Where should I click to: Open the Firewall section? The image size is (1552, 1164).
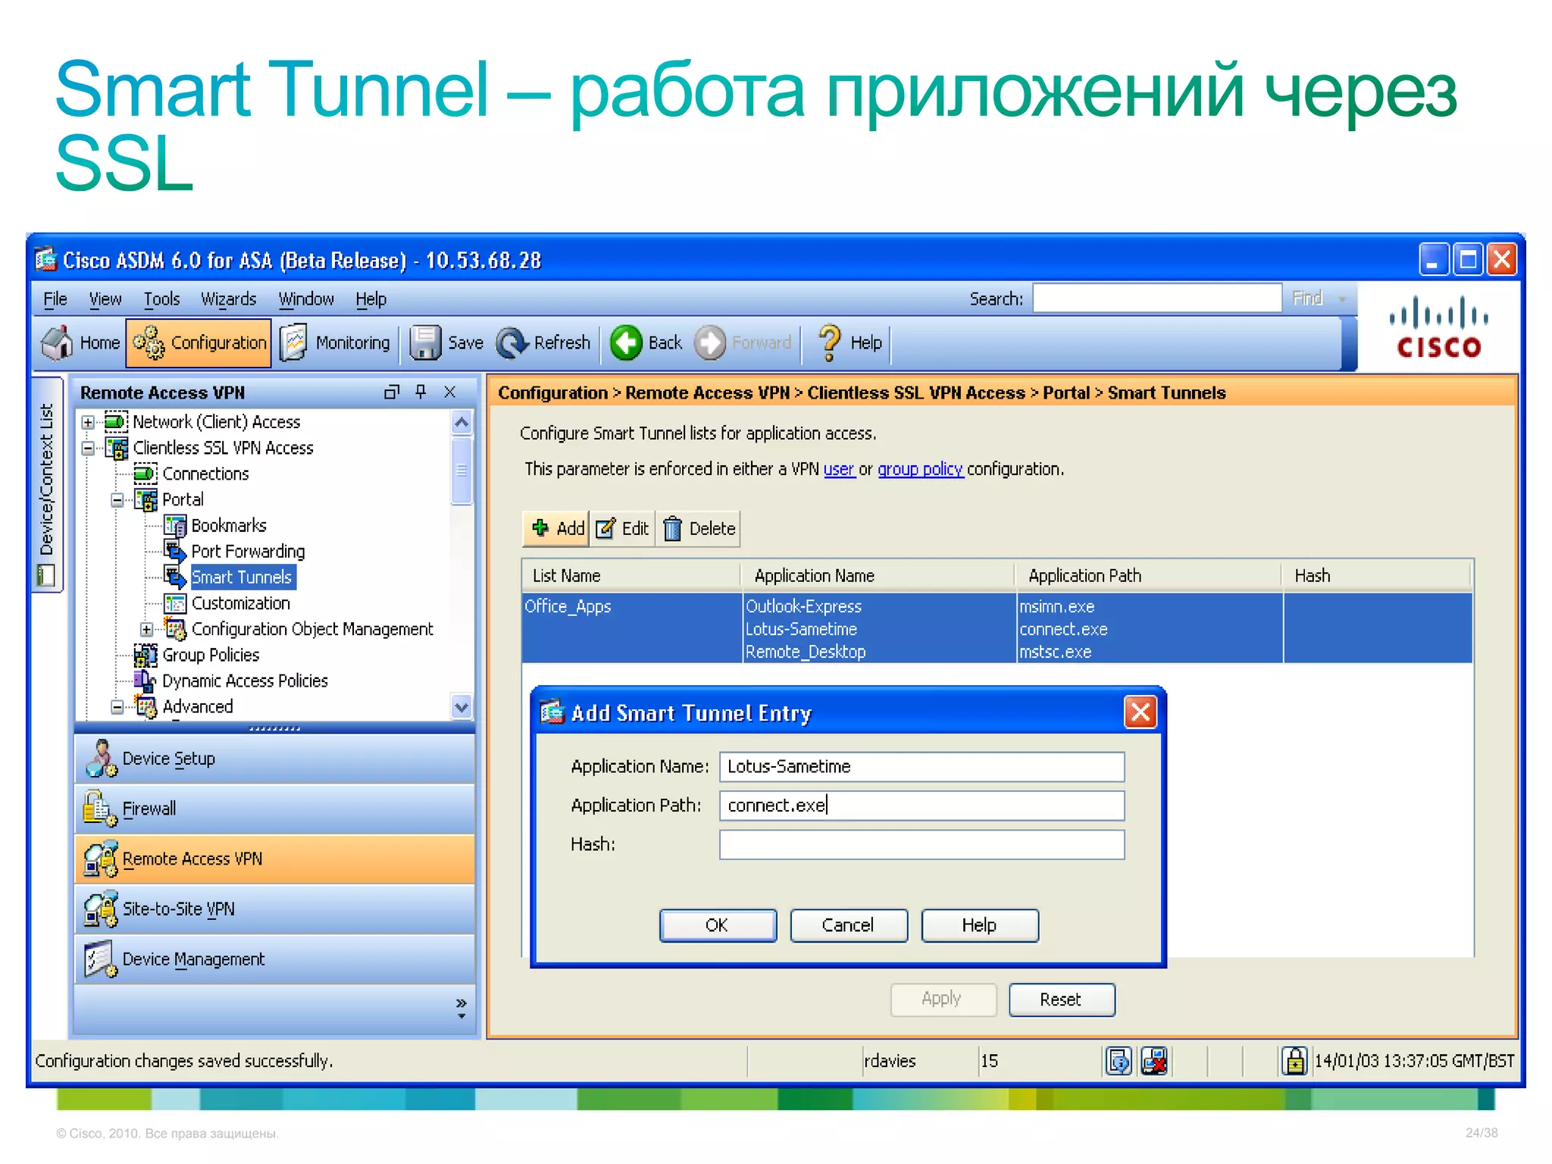[275, 809]
